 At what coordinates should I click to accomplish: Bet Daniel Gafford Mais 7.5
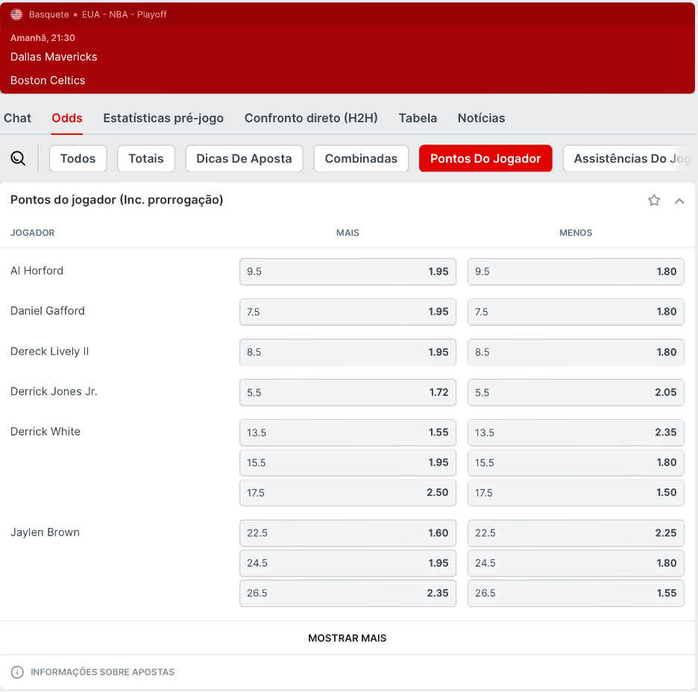[348, 312]
